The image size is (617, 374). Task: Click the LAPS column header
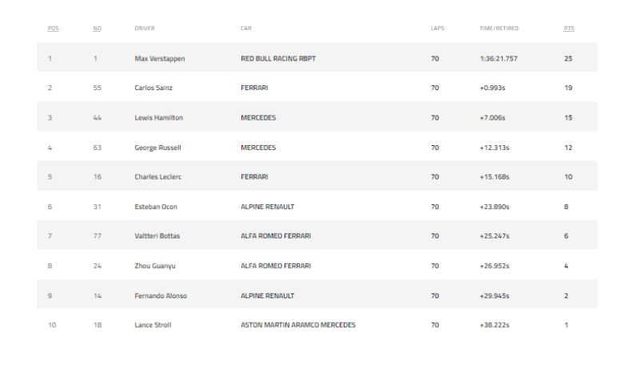point(437,29)
